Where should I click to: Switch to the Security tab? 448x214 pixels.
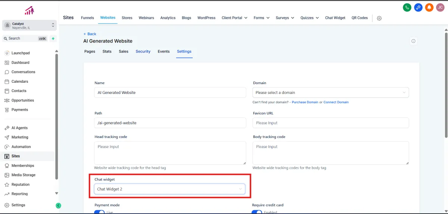coord(143,51)
